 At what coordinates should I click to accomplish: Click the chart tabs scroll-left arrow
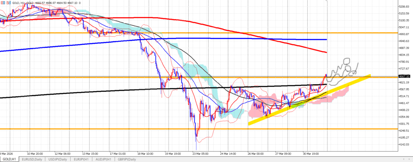404,159
